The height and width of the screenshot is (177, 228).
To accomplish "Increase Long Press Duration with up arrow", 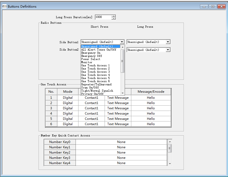I will pyautogui.click(x=114, y=16).
